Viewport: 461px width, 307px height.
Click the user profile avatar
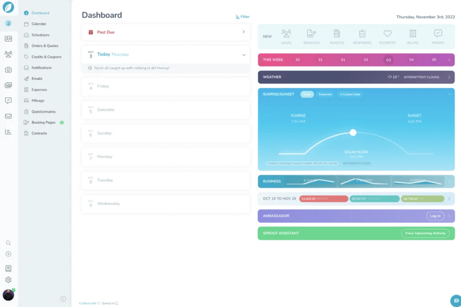(8, 295)
